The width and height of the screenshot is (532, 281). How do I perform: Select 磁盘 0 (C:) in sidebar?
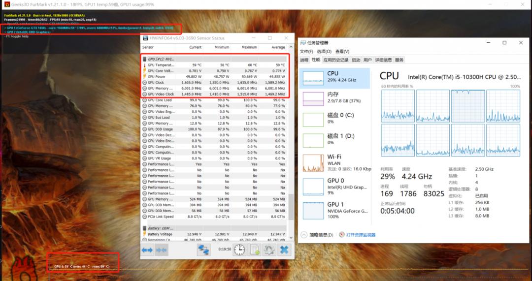[x=334, y=120]
